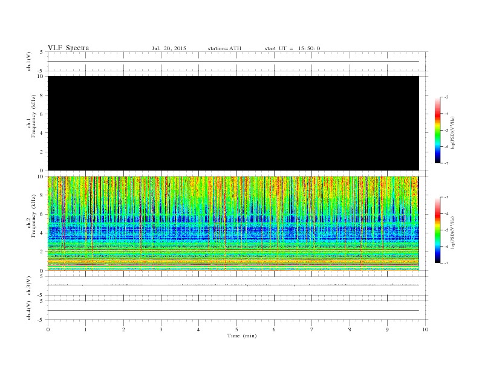Click the ch.3 voltage trace line
The height and width of the screenshot is (370, 479).
pyautogui.click(x=233, y=285)
